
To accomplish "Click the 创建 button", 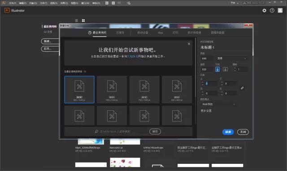I will click(228, 132).
